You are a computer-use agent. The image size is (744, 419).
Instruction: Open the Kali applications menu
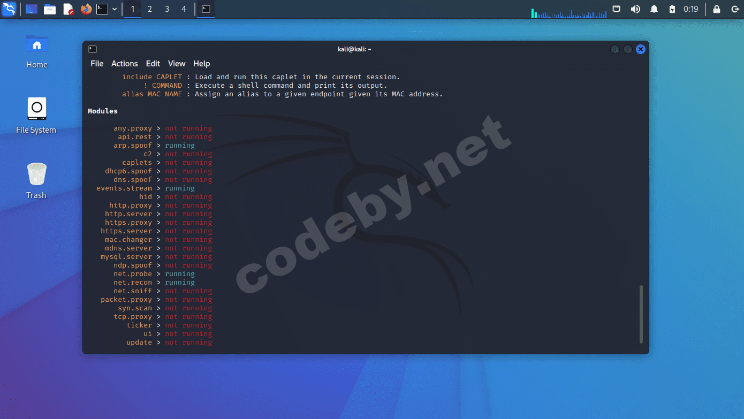point(9,9)
